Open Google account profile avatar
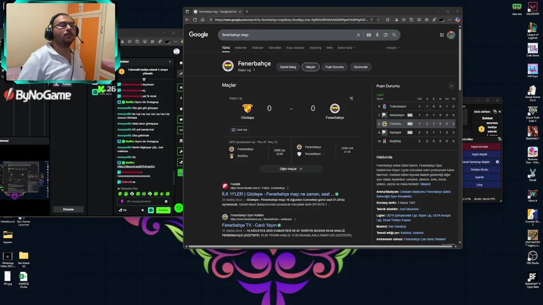The image size is (543, 305). pyautogui.click(x=451, y=35)
